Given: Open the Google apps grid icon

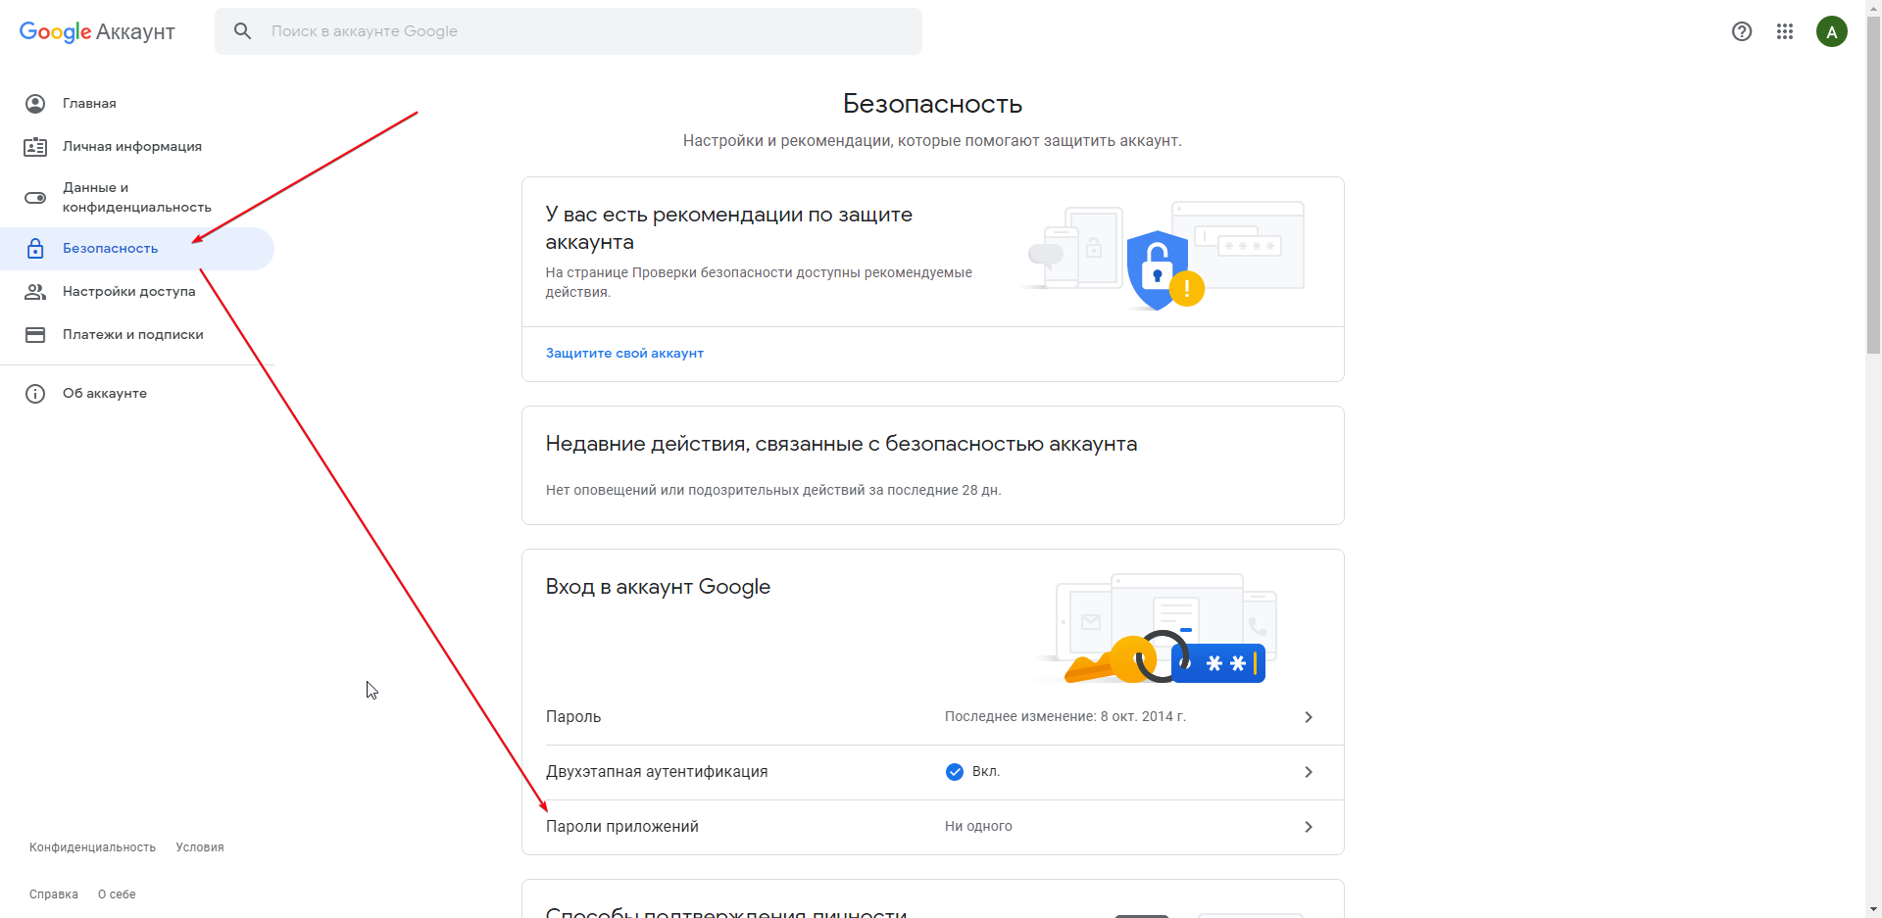Looking at the screenshot, I should (1785, 31).
